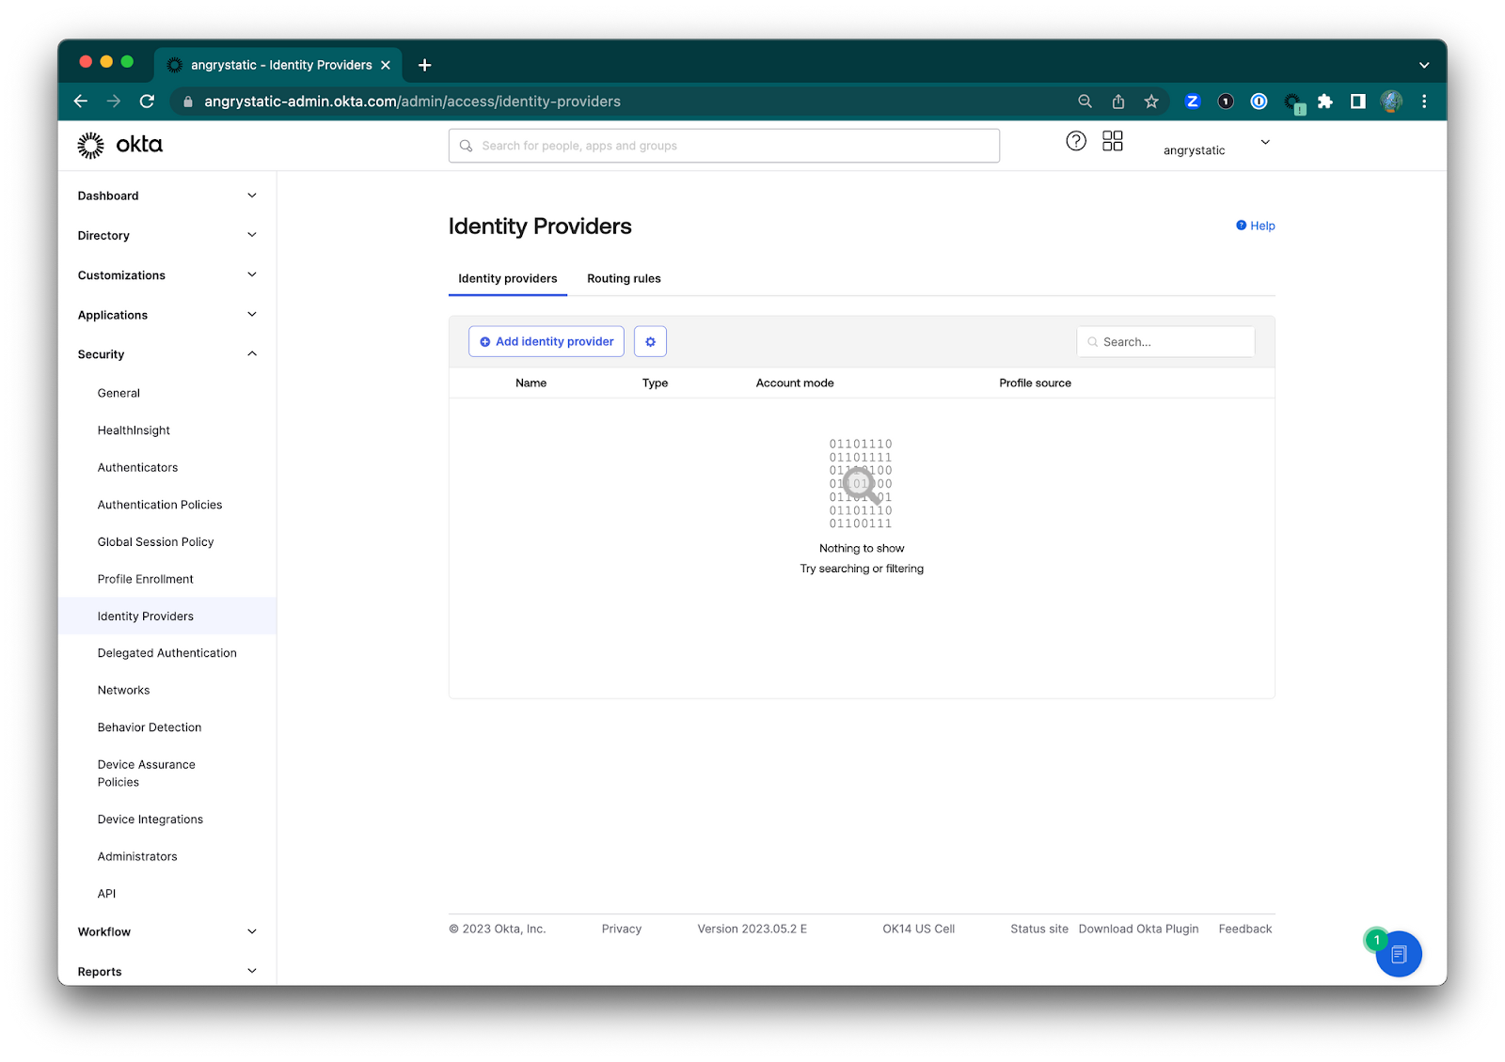Open the angrystatic account dropdown
Image resolution: width=1505 pixels, height=1062 pixels.
point(1216,146)
